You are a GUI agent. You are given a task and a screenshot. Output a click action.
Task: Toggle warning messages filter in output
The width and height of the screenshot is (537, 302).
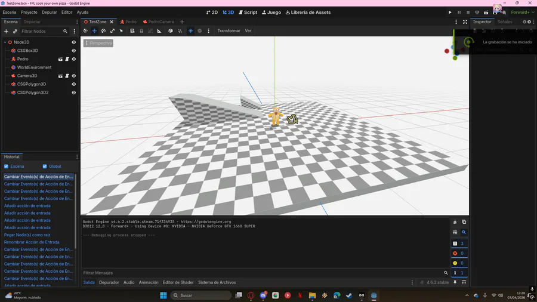459,263
